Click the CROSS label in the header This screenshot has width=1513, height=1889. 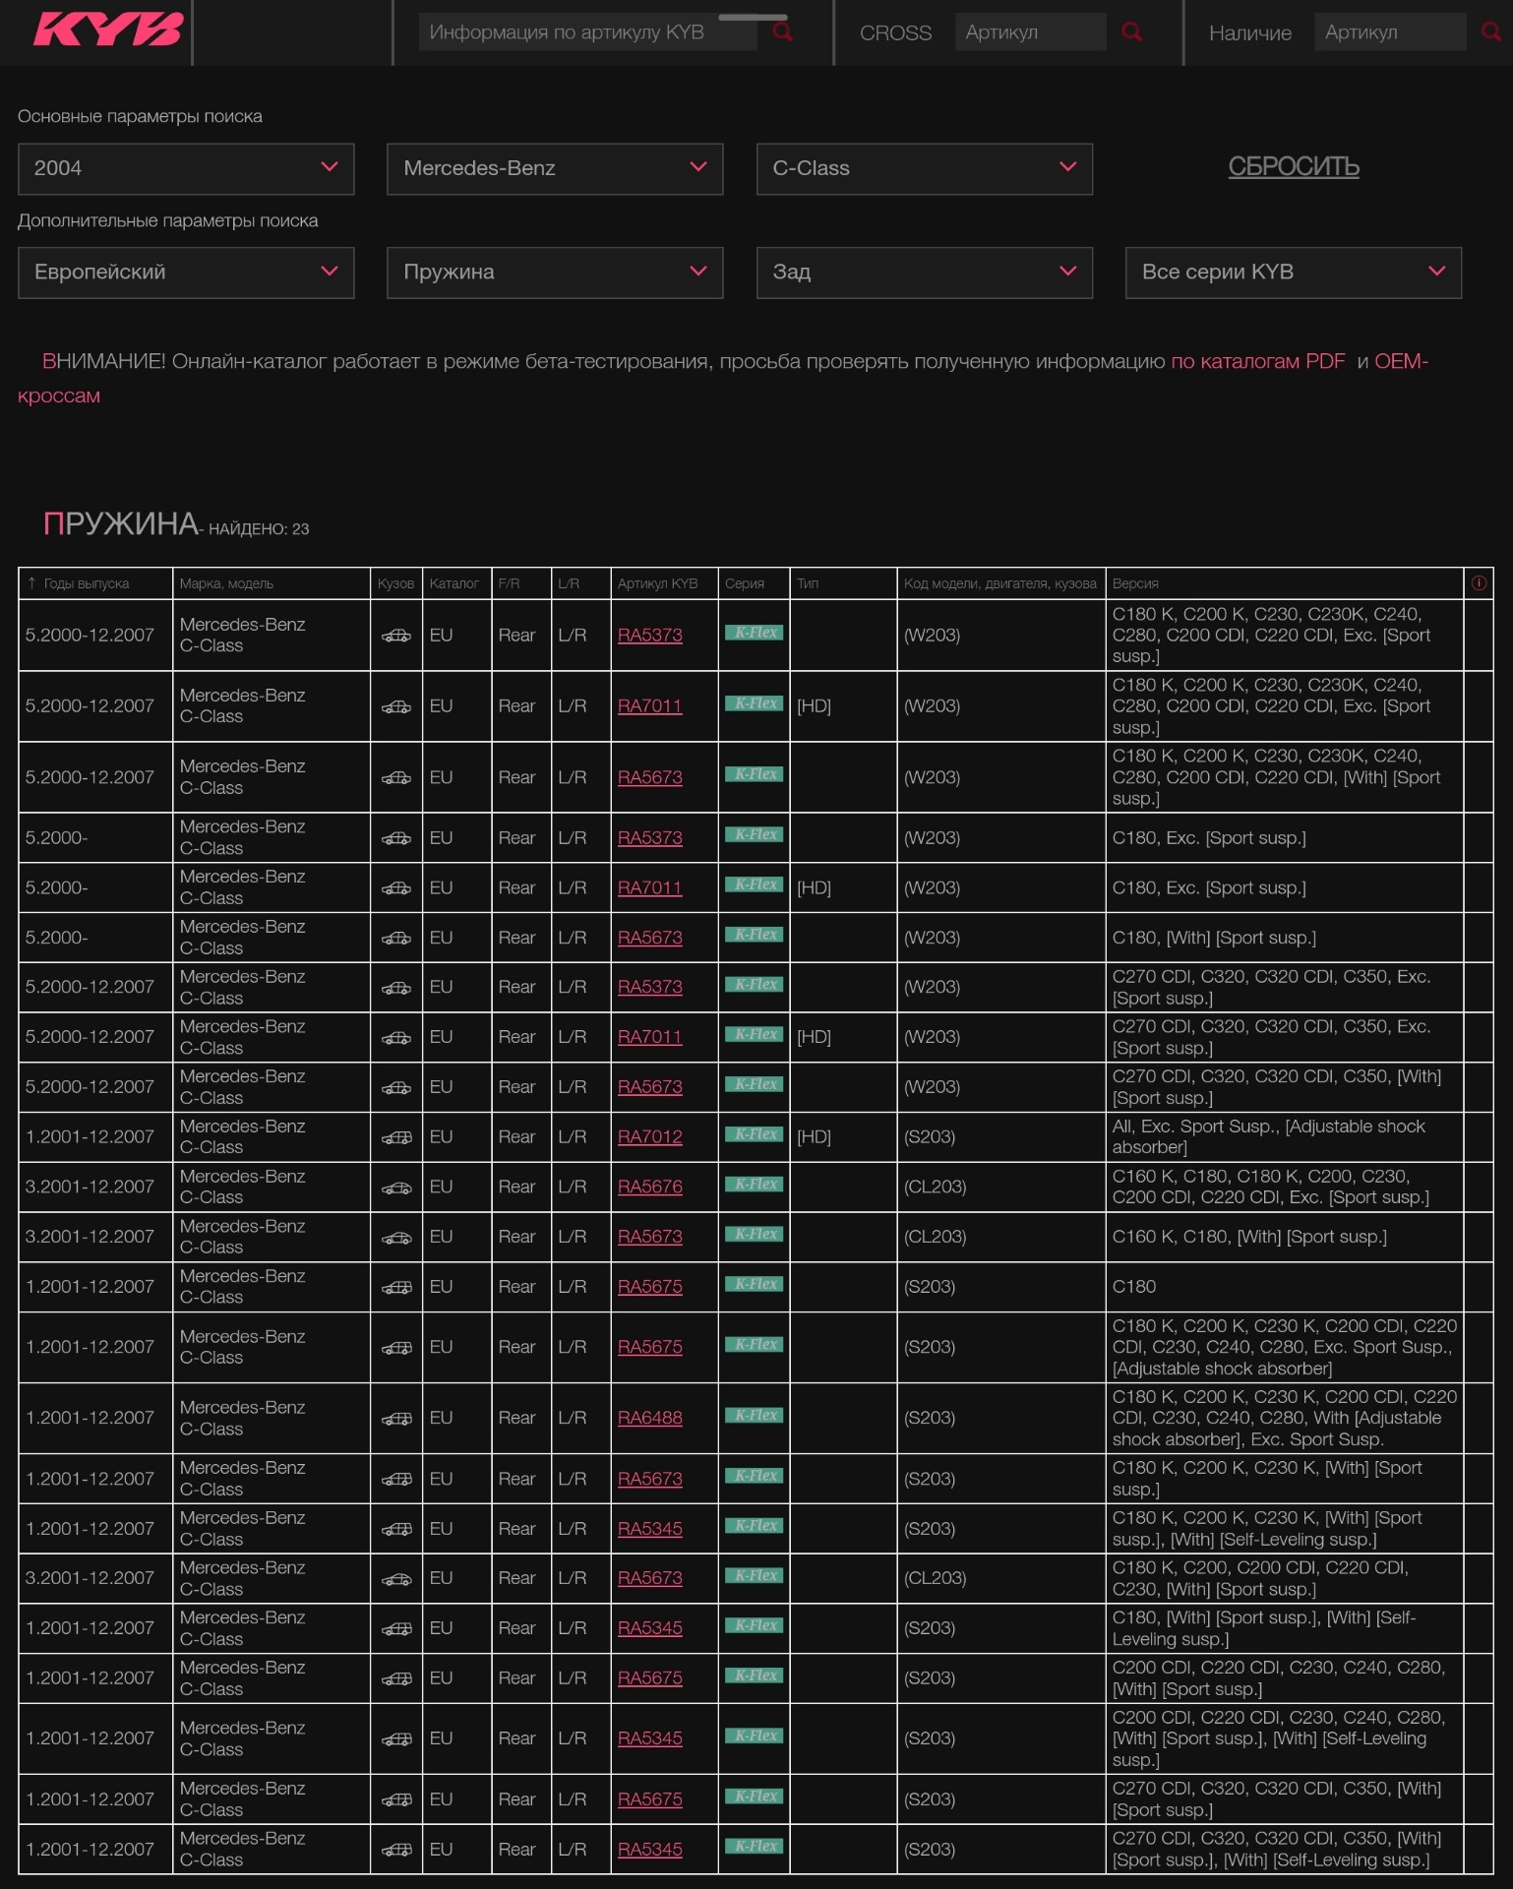[895, 32]
